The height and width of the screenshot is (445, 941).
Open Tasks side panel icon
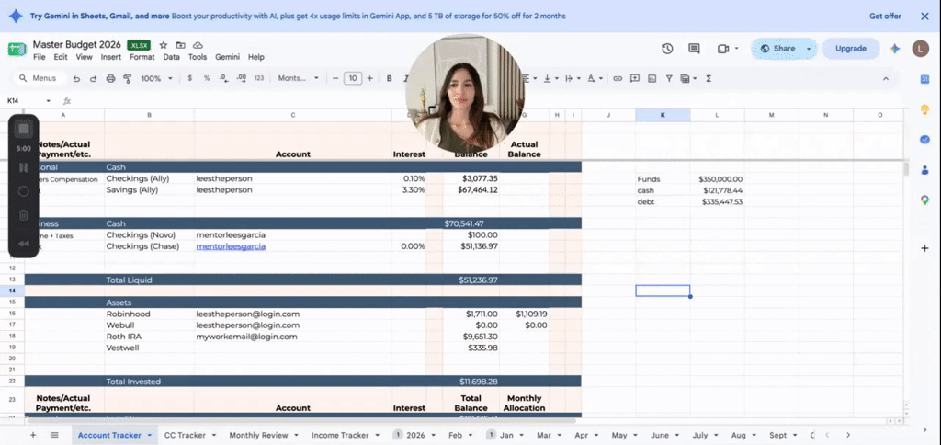click(x=924, y=140)
